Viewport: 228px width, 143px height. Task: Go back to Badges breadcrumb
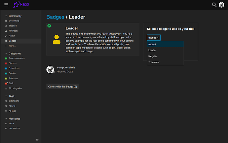click(x=55, y=17)
